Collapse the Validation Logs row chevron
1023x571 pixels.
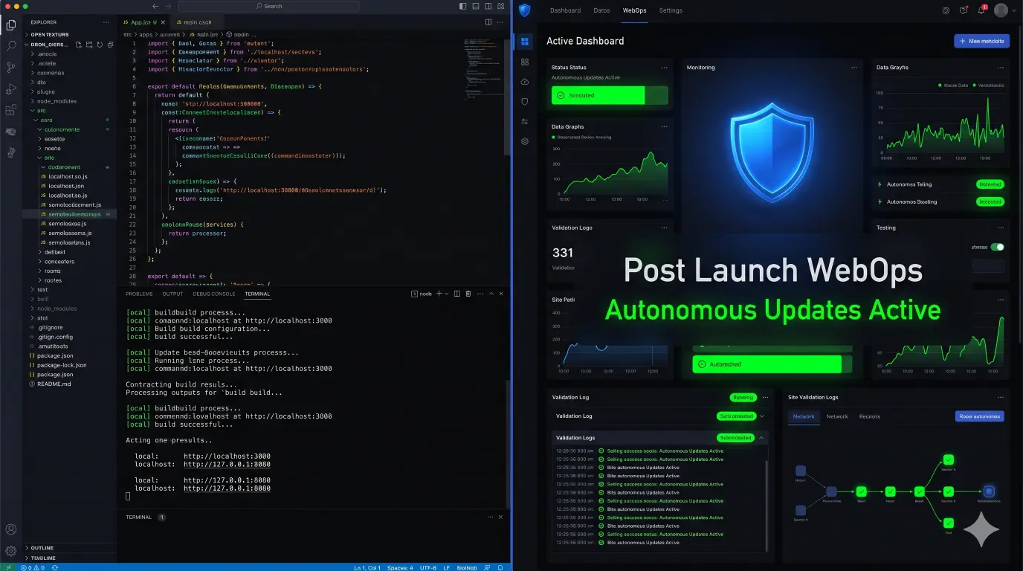761,438
